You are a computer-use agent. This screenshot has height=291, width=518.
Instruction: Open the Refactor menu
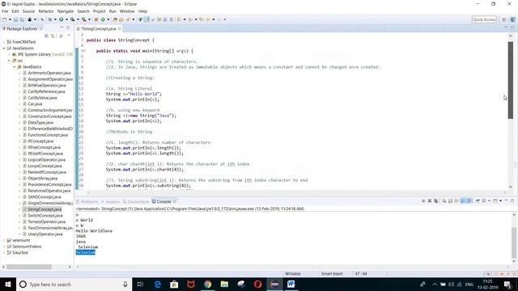(x=46, y=11)
